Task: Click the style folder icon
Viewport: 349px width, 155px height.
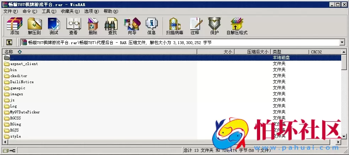Action: point(7,136)
